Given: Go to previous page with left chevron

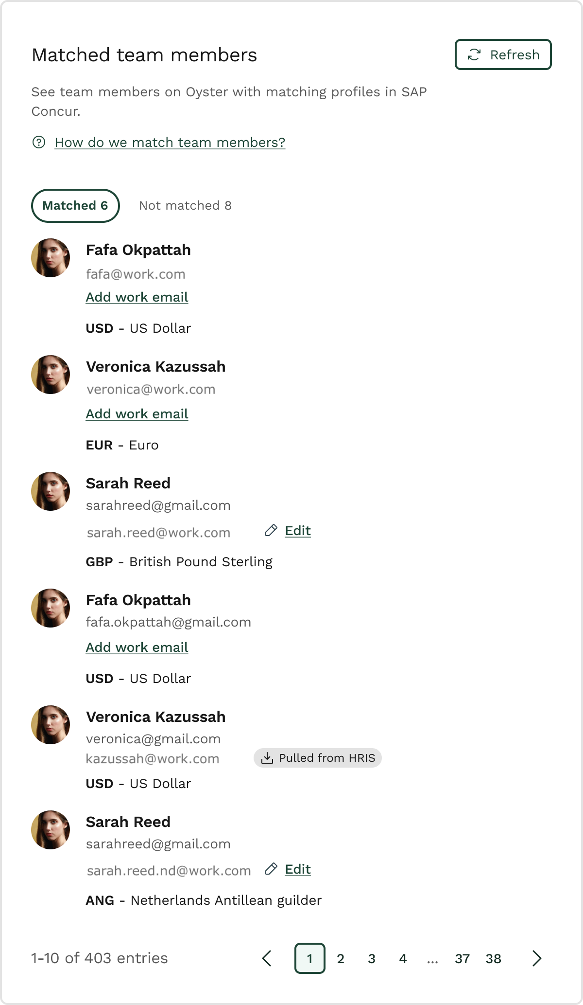Looking at the screenshot, I should point(267,958).
